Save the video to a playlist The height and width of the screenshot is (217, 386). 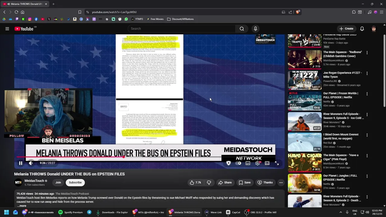pyautogui.click(x=245, y=182)
